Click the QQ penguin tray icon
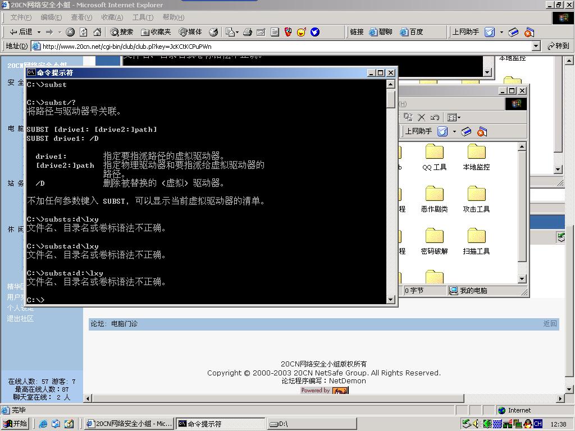Image resolution: width=575 pixels, height=431 pixels. click(528, 424)
